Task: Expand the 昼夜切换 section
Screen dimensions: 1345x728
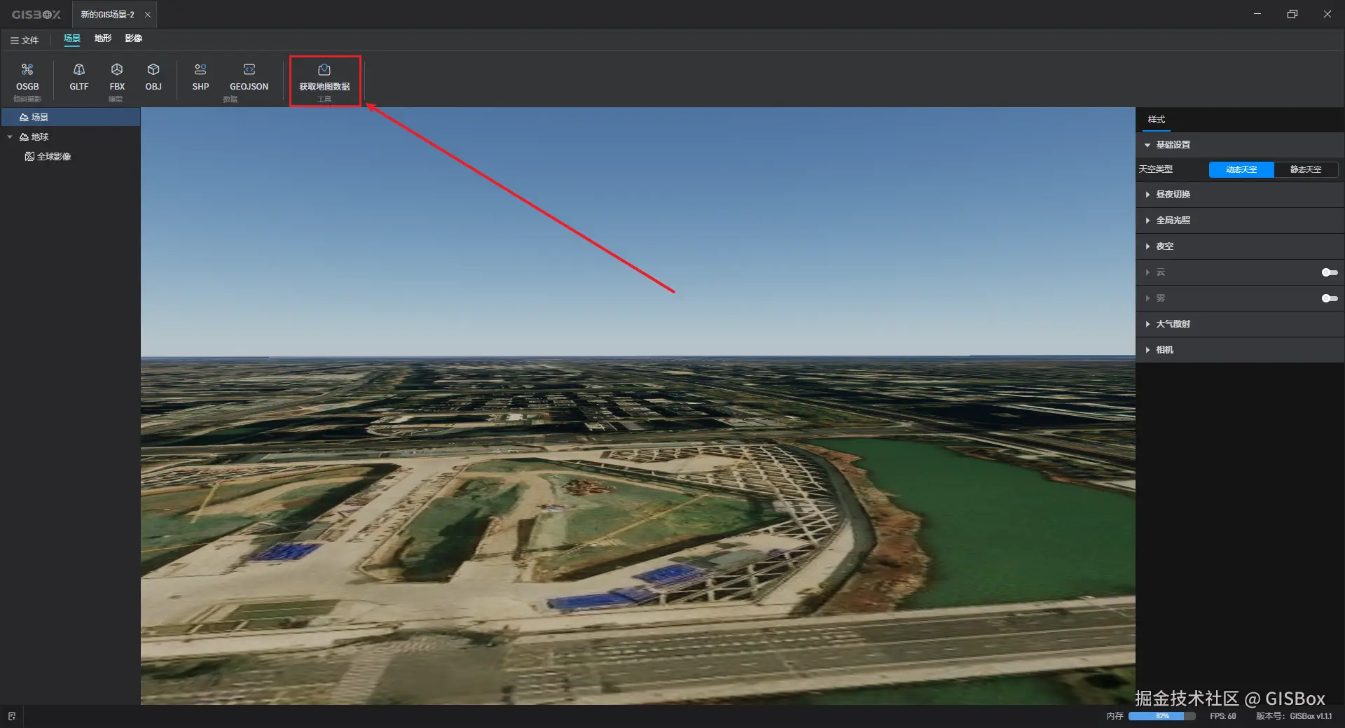Action: (x=1240, y=195)
